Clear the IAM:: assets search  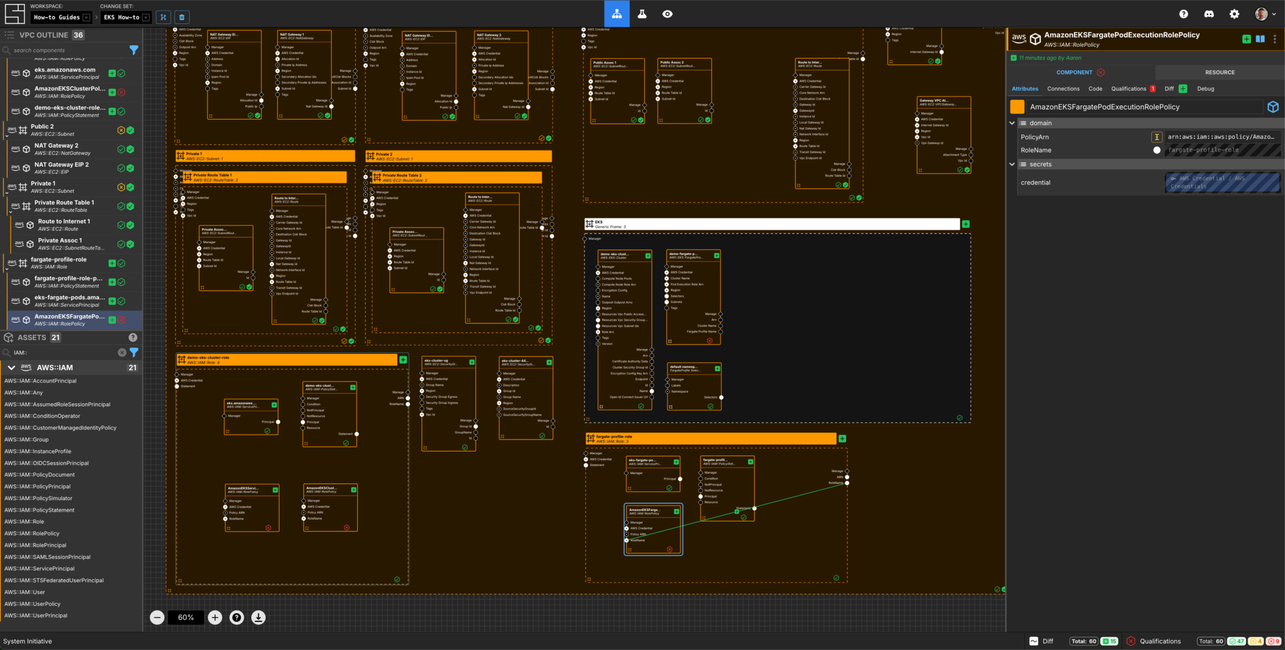122,352
